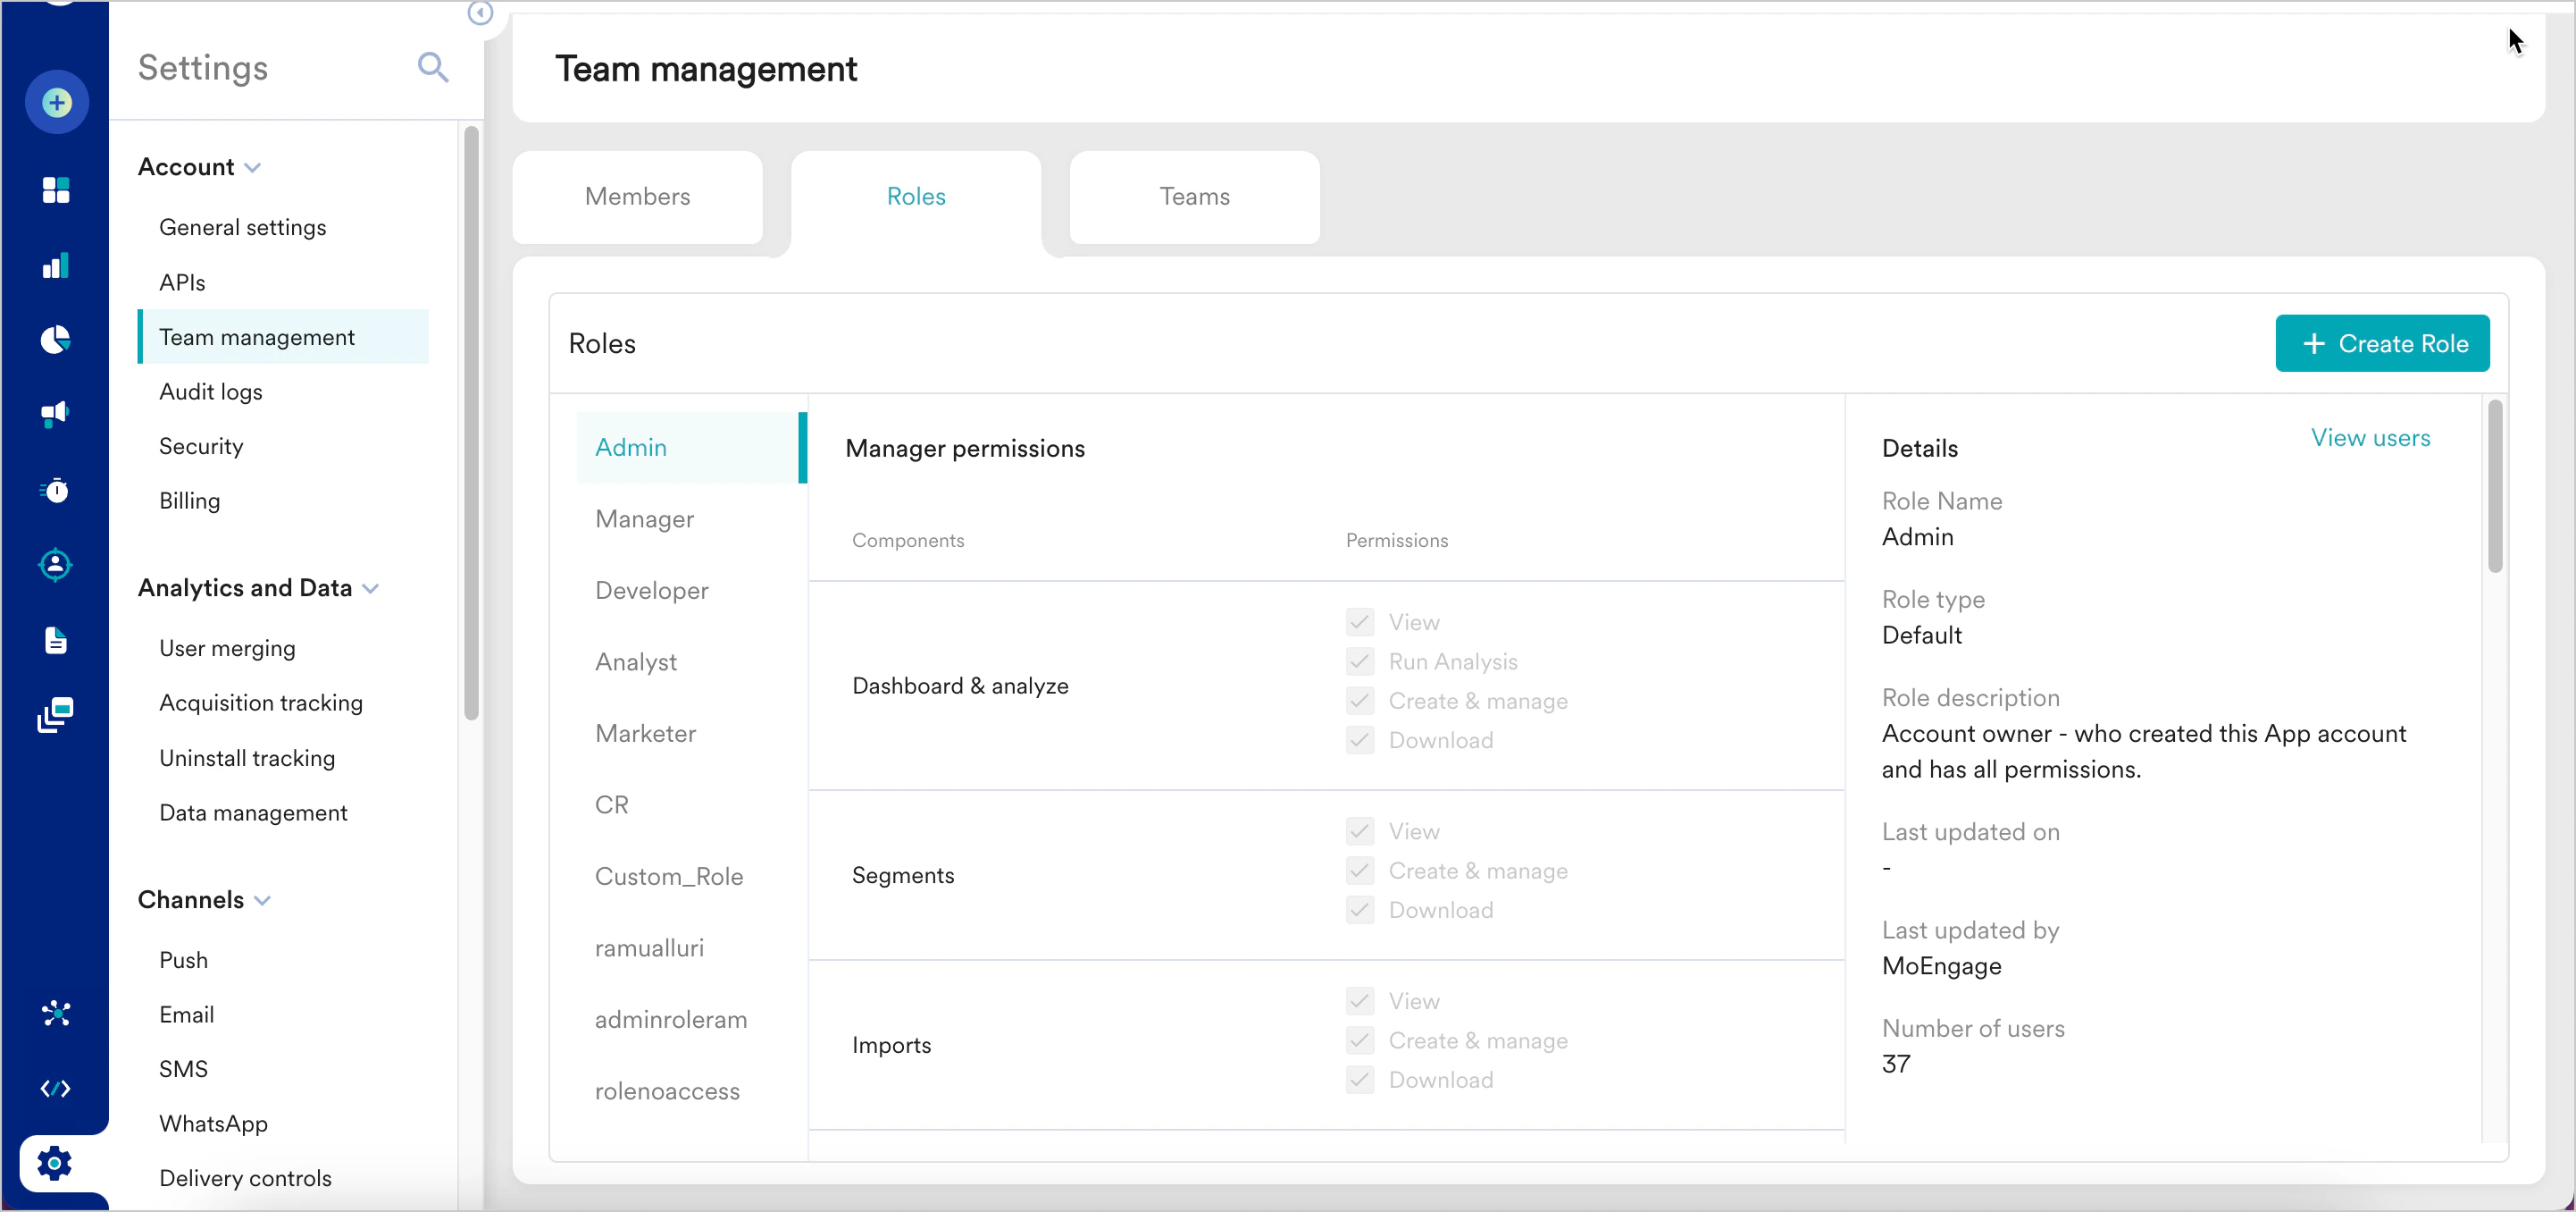
Task: Open the code brackets developer icon
Action: coord(56,1089)
